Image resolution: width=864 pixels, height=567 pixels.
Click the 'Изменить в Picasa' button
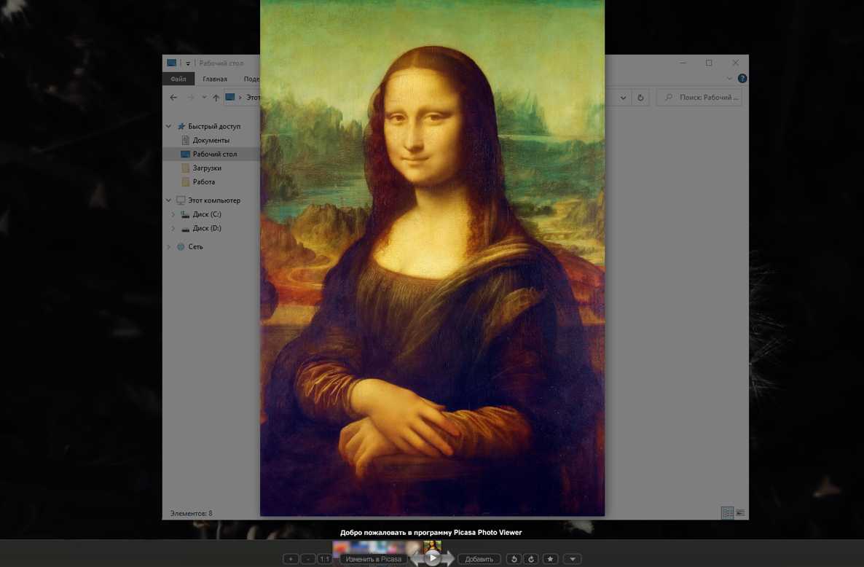click(x=374, y=559)
